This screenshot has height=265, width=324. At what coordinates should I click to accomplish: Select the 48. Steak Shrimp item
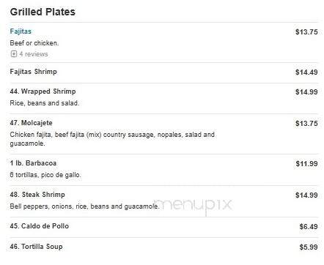(x=37, y=195)
